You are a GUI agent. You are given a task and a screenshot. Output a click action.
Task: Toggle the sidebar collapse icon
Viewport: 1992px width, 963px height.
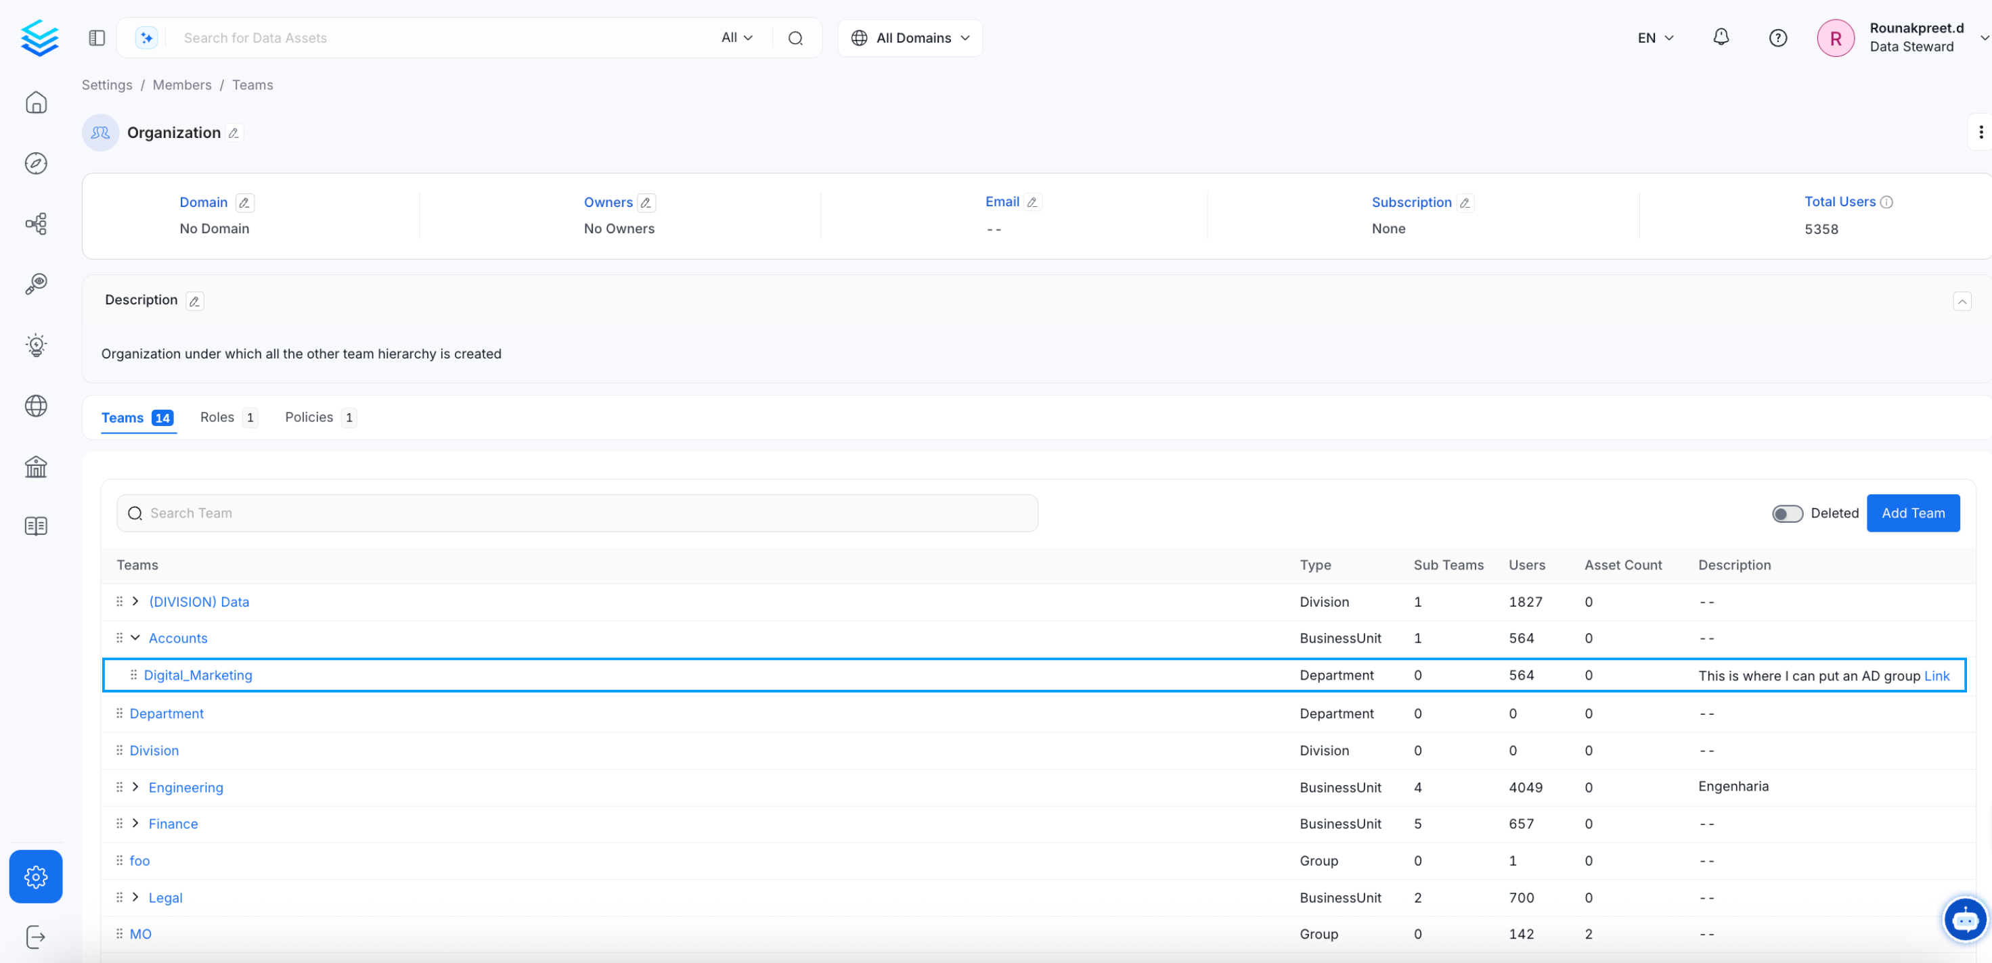(97, 37)
